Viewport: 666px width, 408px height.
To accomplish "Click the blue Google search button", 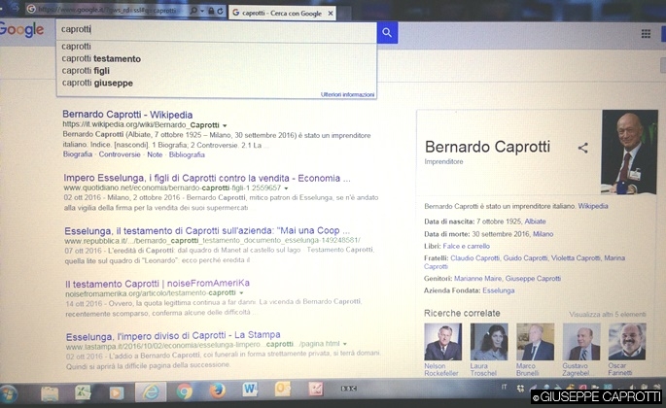I will point(388,32).
